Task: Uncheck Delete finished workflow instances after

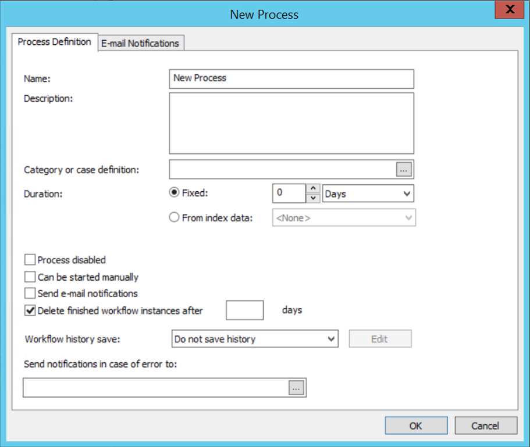Action: click(30, 310)
